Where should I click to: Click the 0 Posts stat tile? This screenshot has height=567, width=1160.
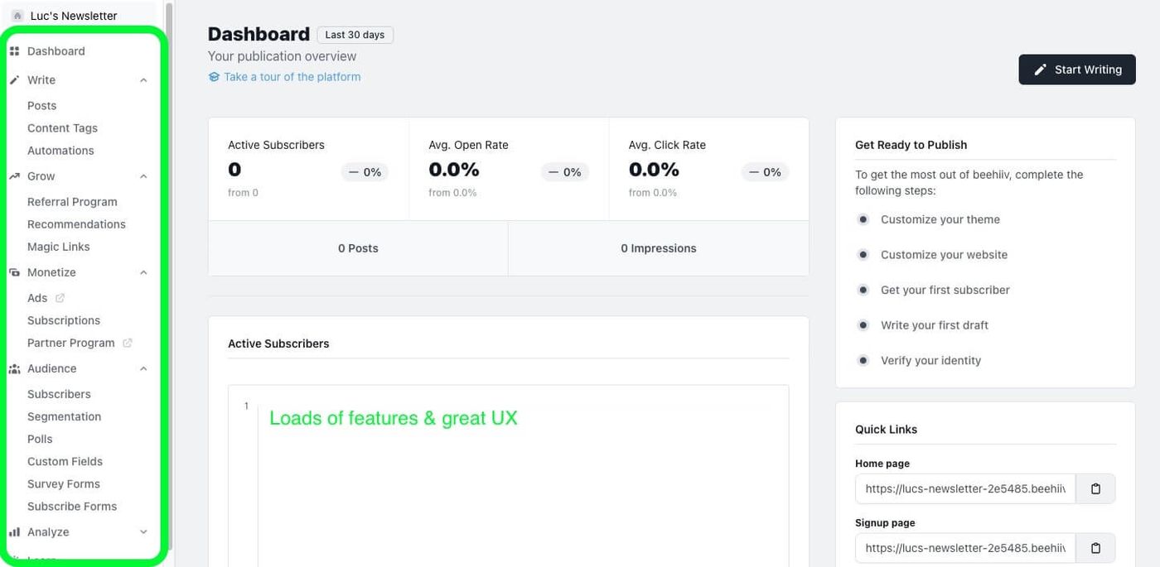358,248
